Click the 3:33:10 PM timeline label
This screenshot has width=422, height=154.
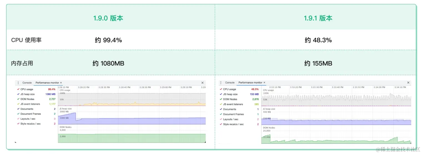pyautogui.click(x=275, y=87)
